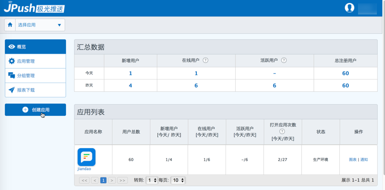Click the JPush logo
Image resolution: width=385 pixels, height=190 pixels.
coord(34,7)
